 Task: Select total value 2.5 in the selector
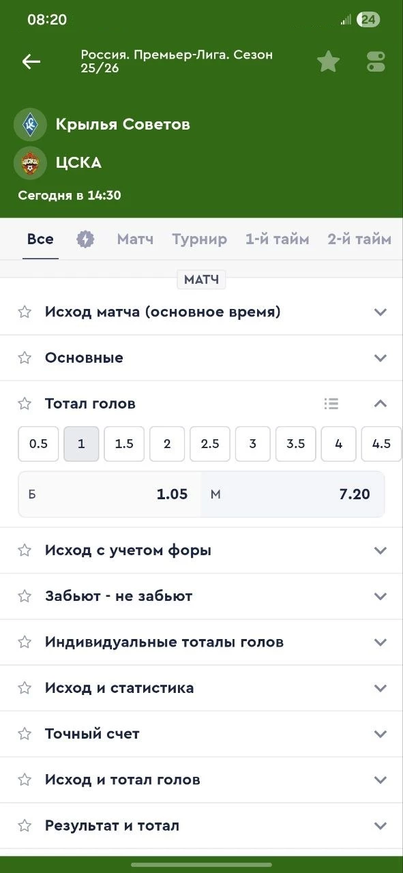(209, 443)
